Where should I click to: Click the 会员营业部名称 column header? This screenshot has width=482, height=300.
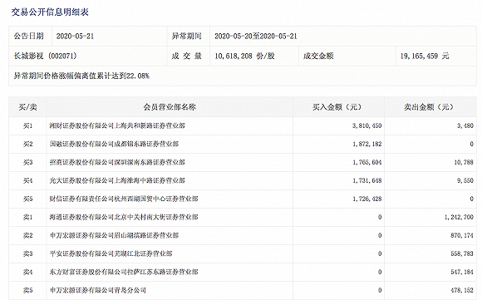point(170,107)
